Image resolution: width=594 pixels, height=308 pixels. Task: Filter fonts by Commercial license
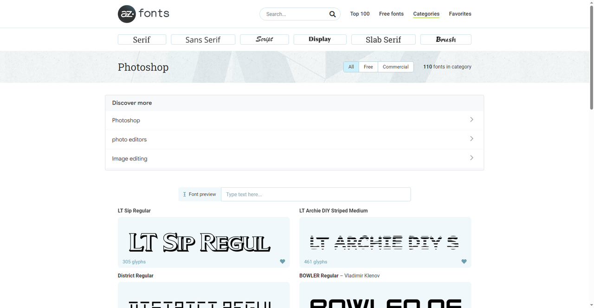[x=395, y=67]
